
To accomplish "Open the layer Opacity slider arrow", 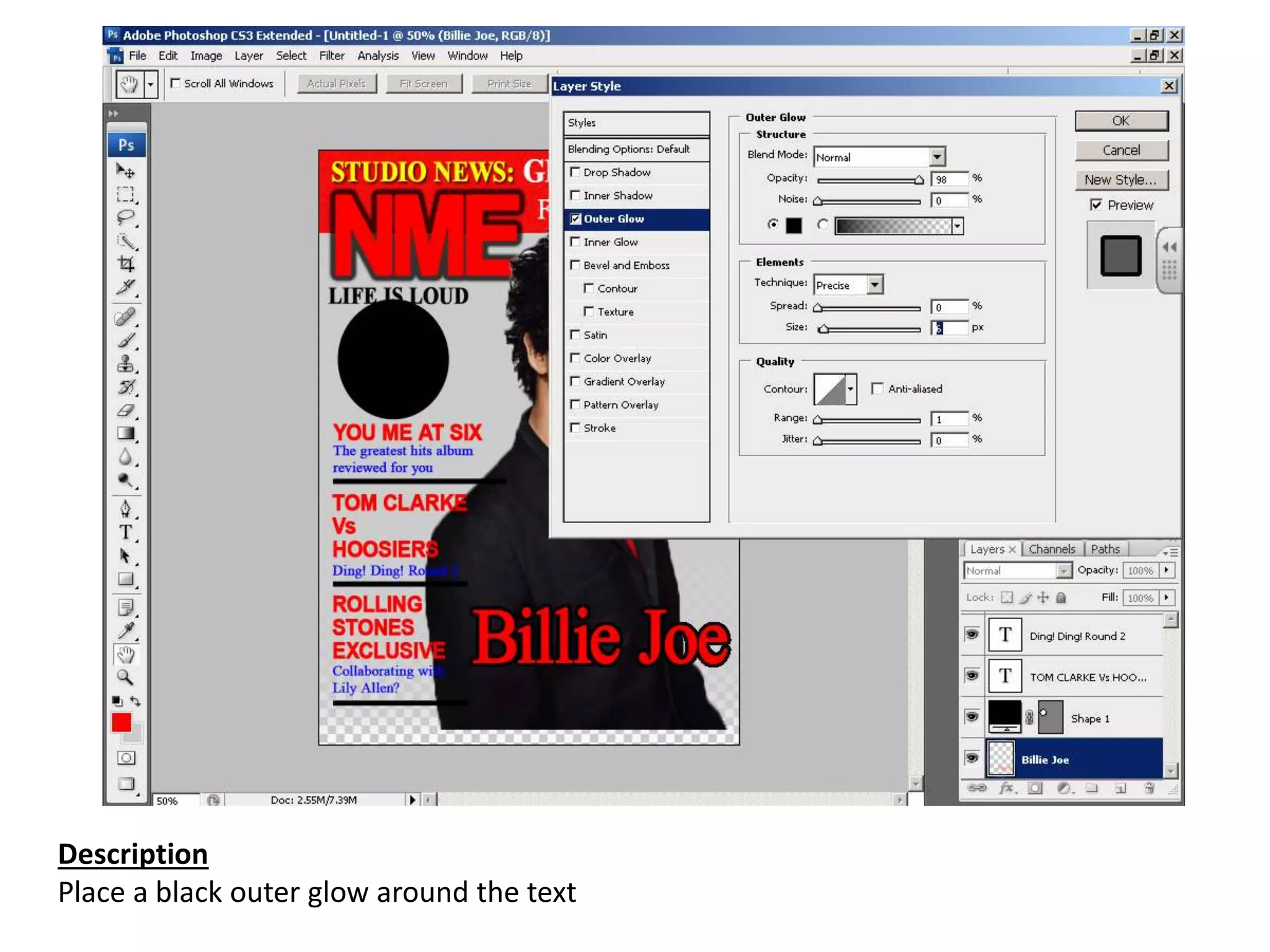I will tap(1167, 570).
